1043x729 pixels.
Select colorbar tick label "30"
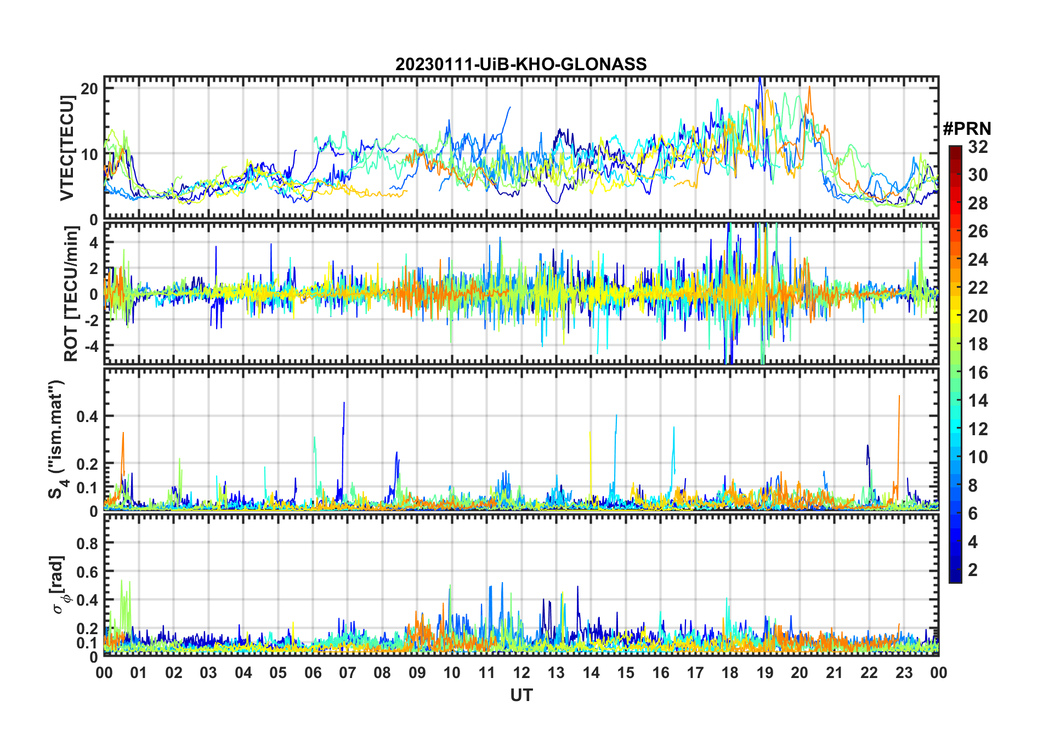click(x=978, y=175)
